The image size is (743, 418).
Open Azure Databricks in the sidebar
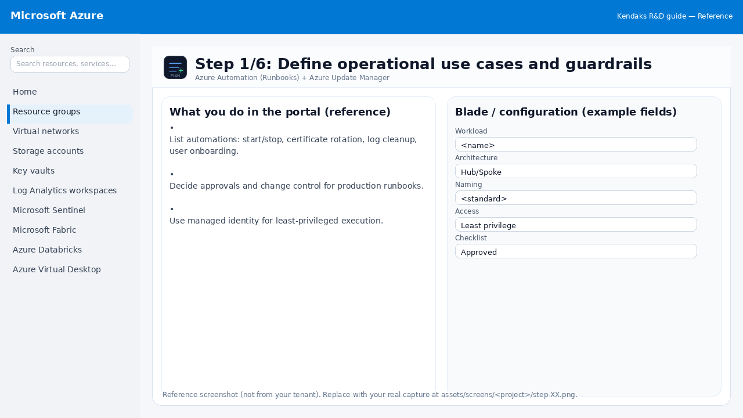pos(70,250)
